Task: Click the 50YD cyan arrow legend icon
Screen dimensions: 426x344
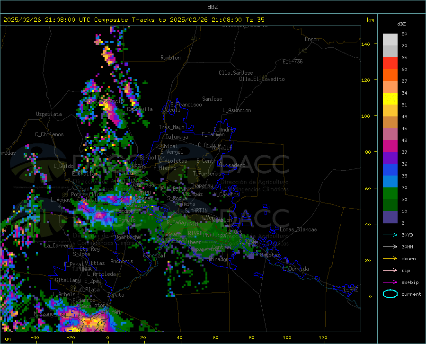Action: [x=390, y=235]
